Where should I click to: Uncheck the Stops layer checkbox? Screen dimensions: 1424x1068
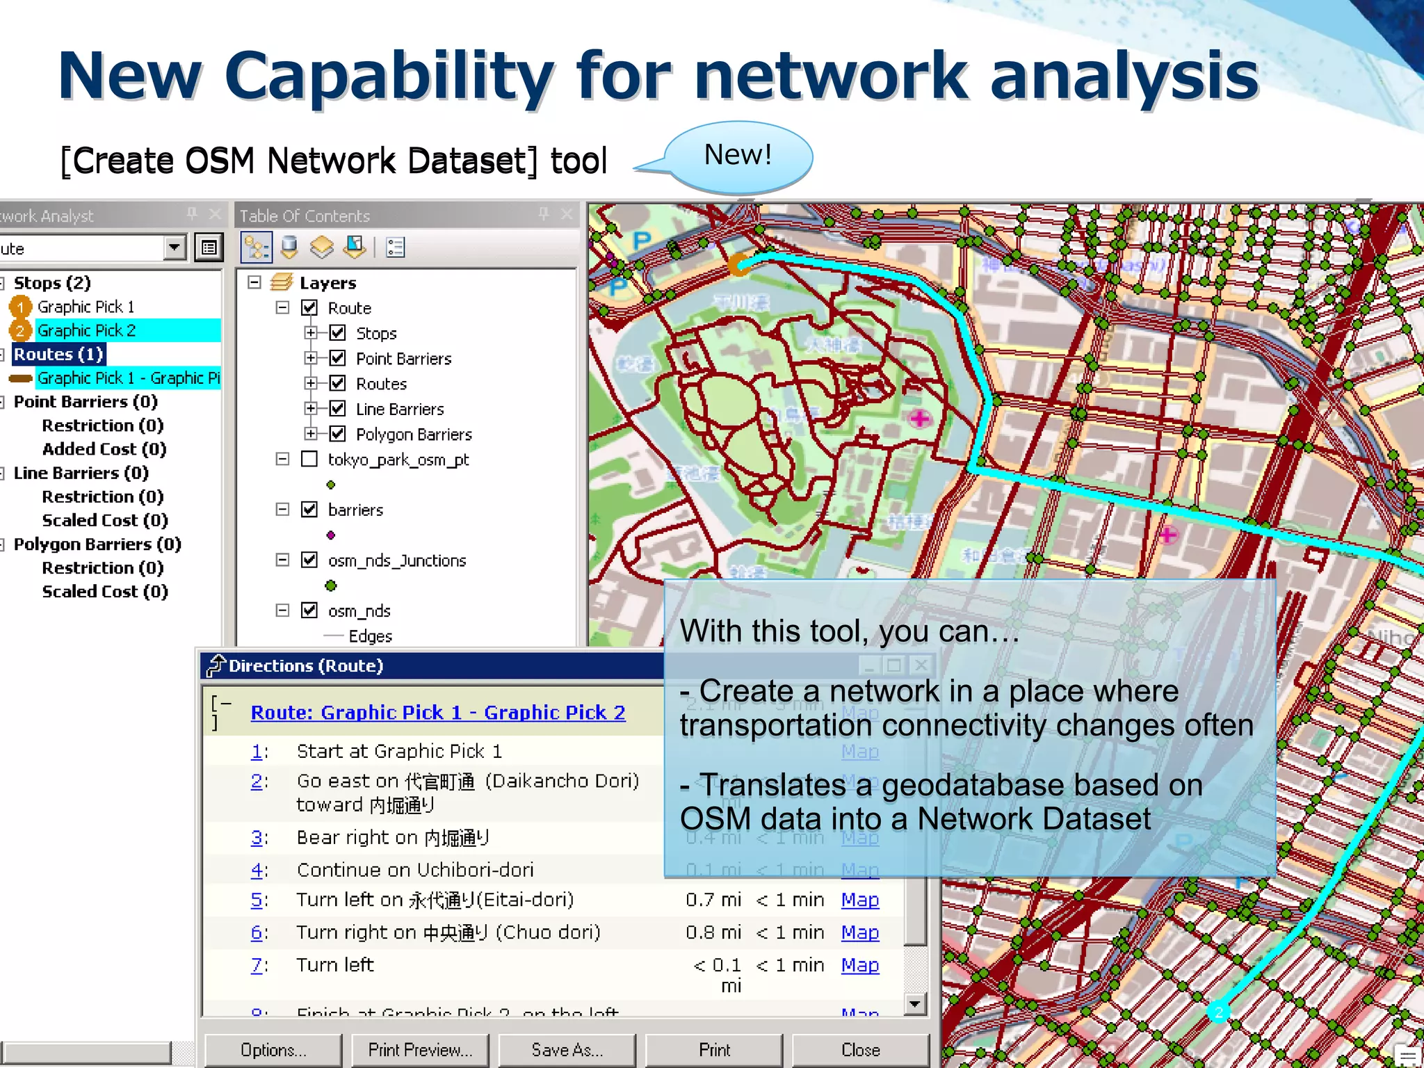337,332
